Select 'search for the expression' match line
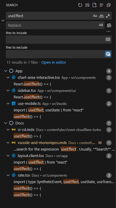 [64, 149]
